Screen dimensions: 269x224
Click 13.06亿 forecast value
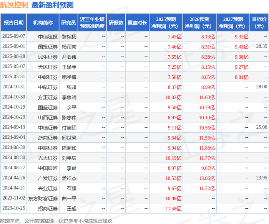point(207,178)
